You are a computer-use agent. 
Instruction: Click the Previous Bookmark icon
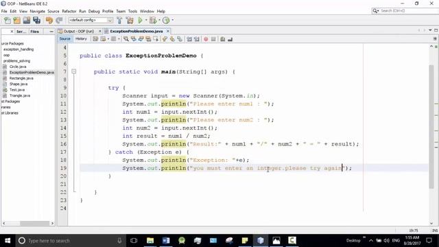tap(165, 39)
